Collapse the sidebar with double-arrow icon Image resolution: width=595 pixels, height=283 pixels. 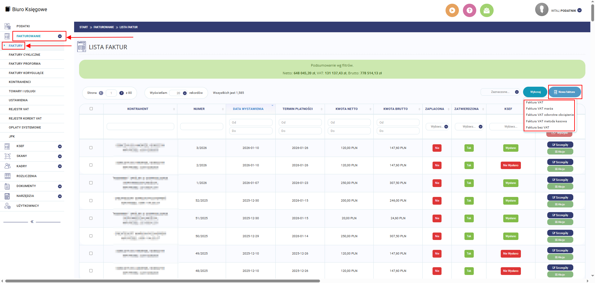pos(32,222)
